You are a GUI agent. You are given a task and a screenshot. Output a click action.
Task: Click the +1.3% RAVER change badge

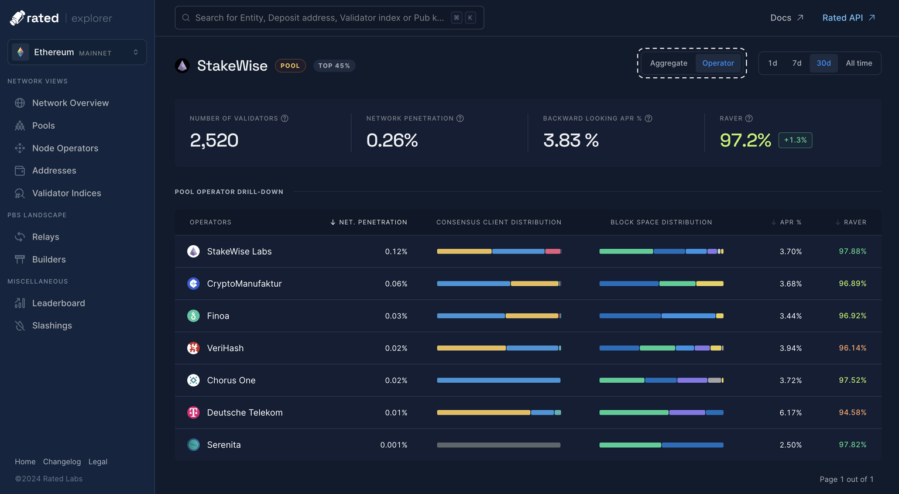click(795, 140)
